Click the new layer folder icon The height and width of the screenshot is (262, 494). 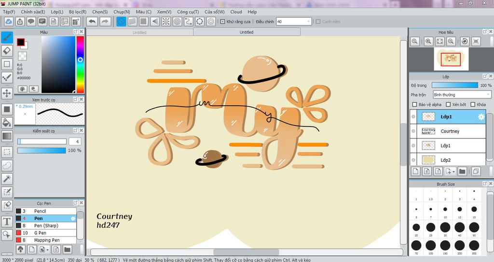[462, 171]
